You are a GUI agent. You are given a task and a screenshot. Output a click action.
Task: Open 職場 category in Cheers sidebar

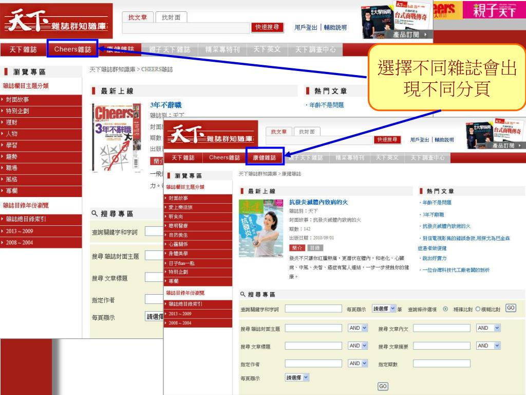pyautogui.click(x=41, y=168)
